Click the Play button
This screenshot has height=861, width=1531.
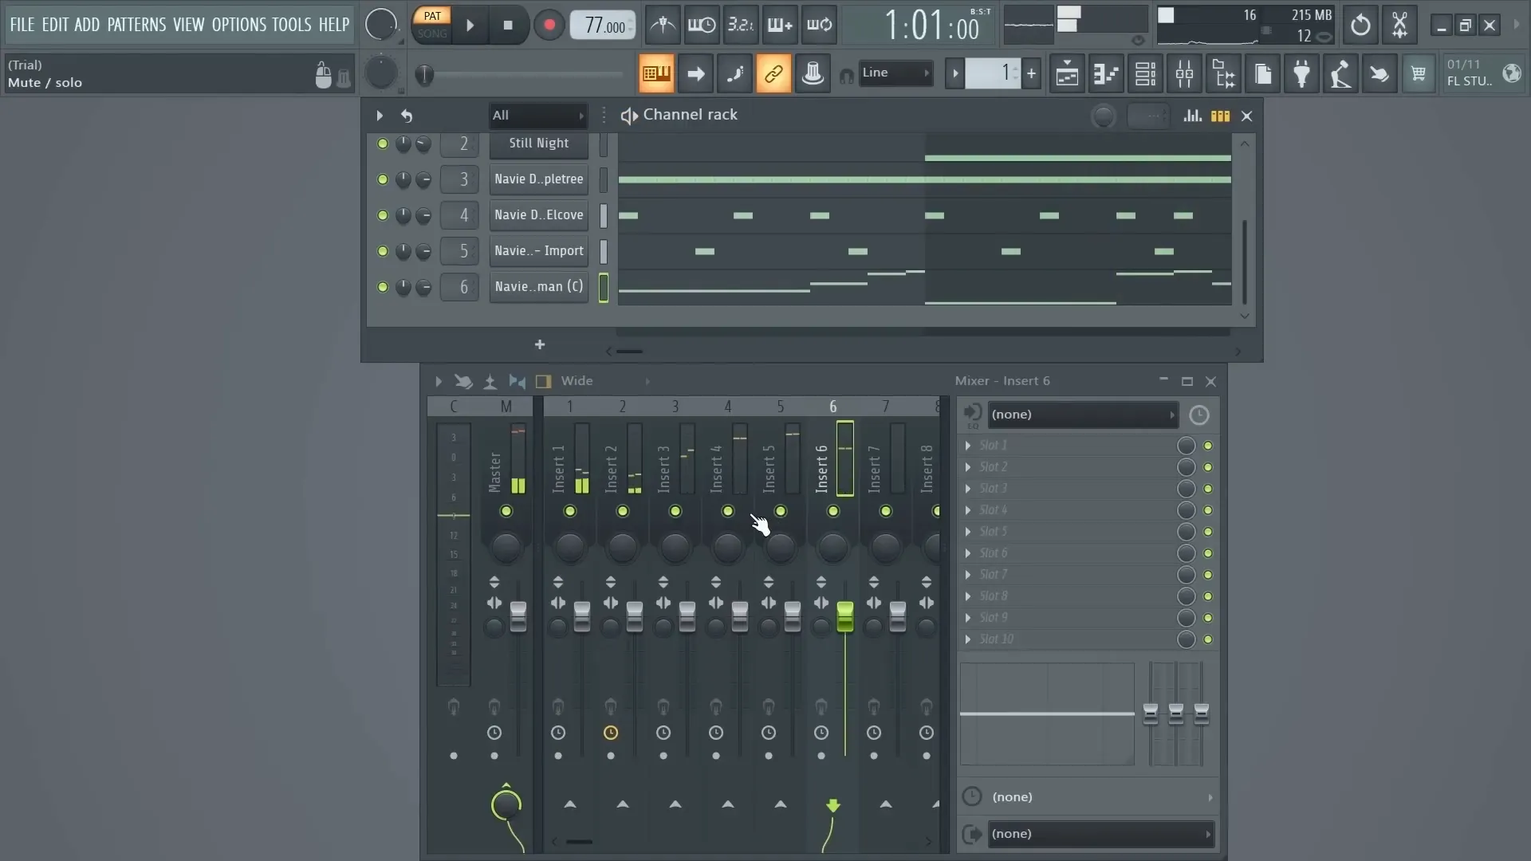[x=470, y=26]
